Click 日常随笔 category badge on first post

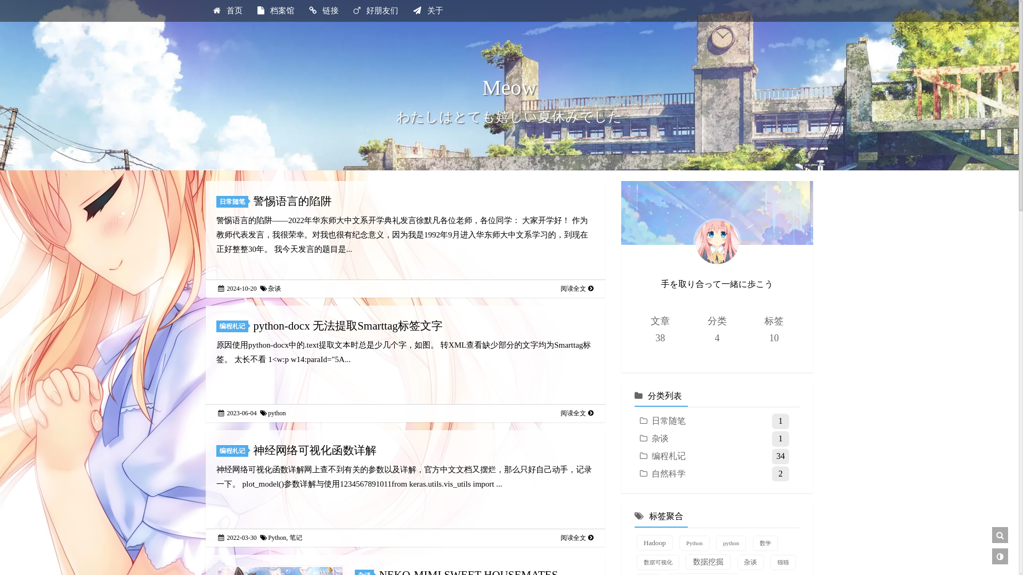tap(233, 202)
